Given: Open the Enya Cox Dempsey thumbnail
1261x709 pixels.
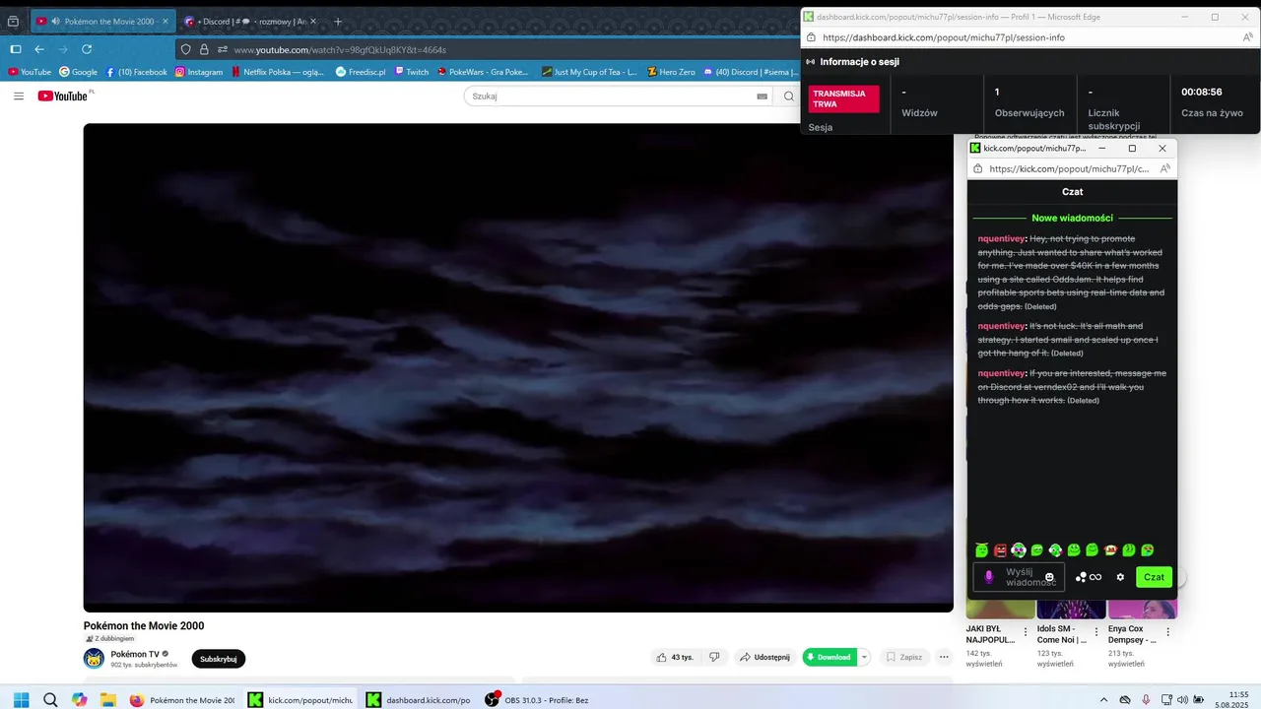Looking at the screenshot, I should click(x=1142, y=610).
